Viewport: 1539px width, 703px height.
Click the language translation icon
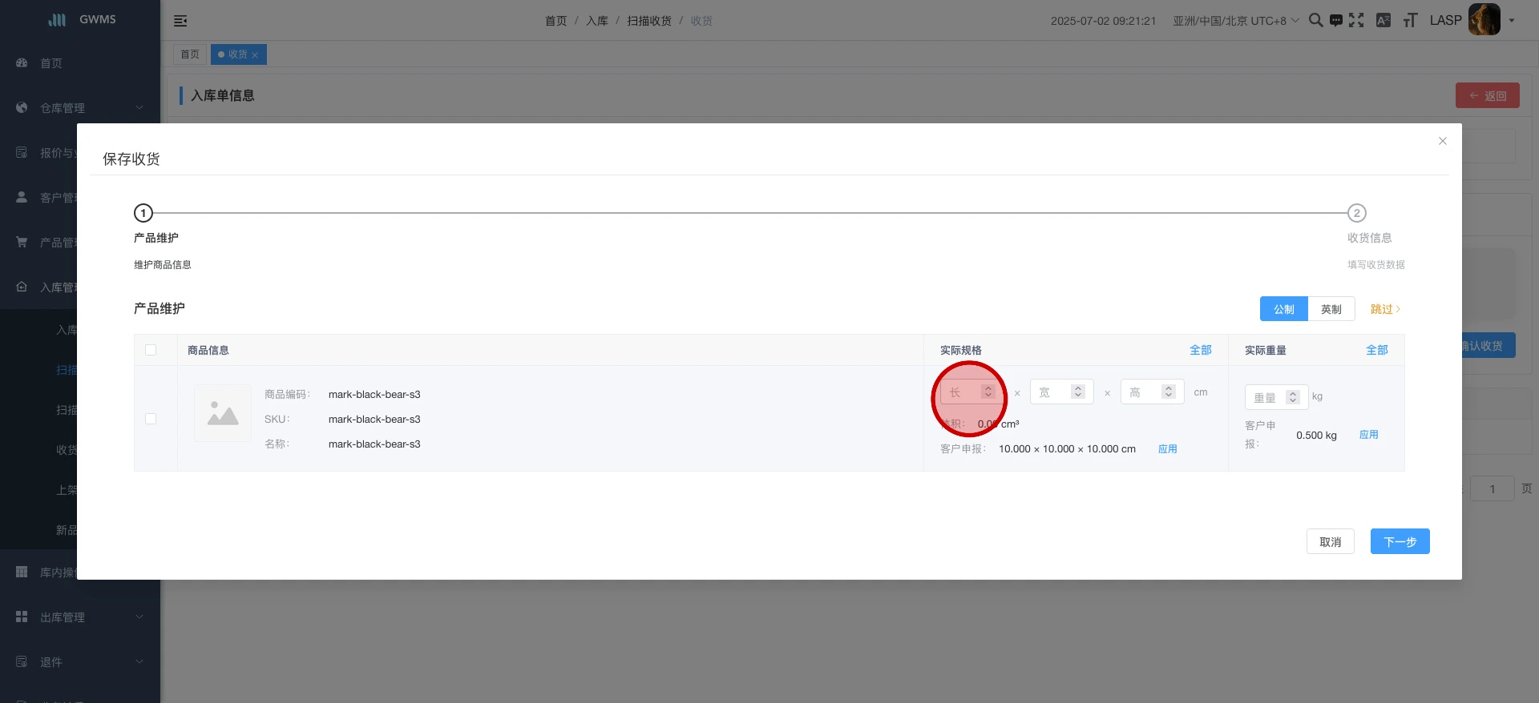1383,20
